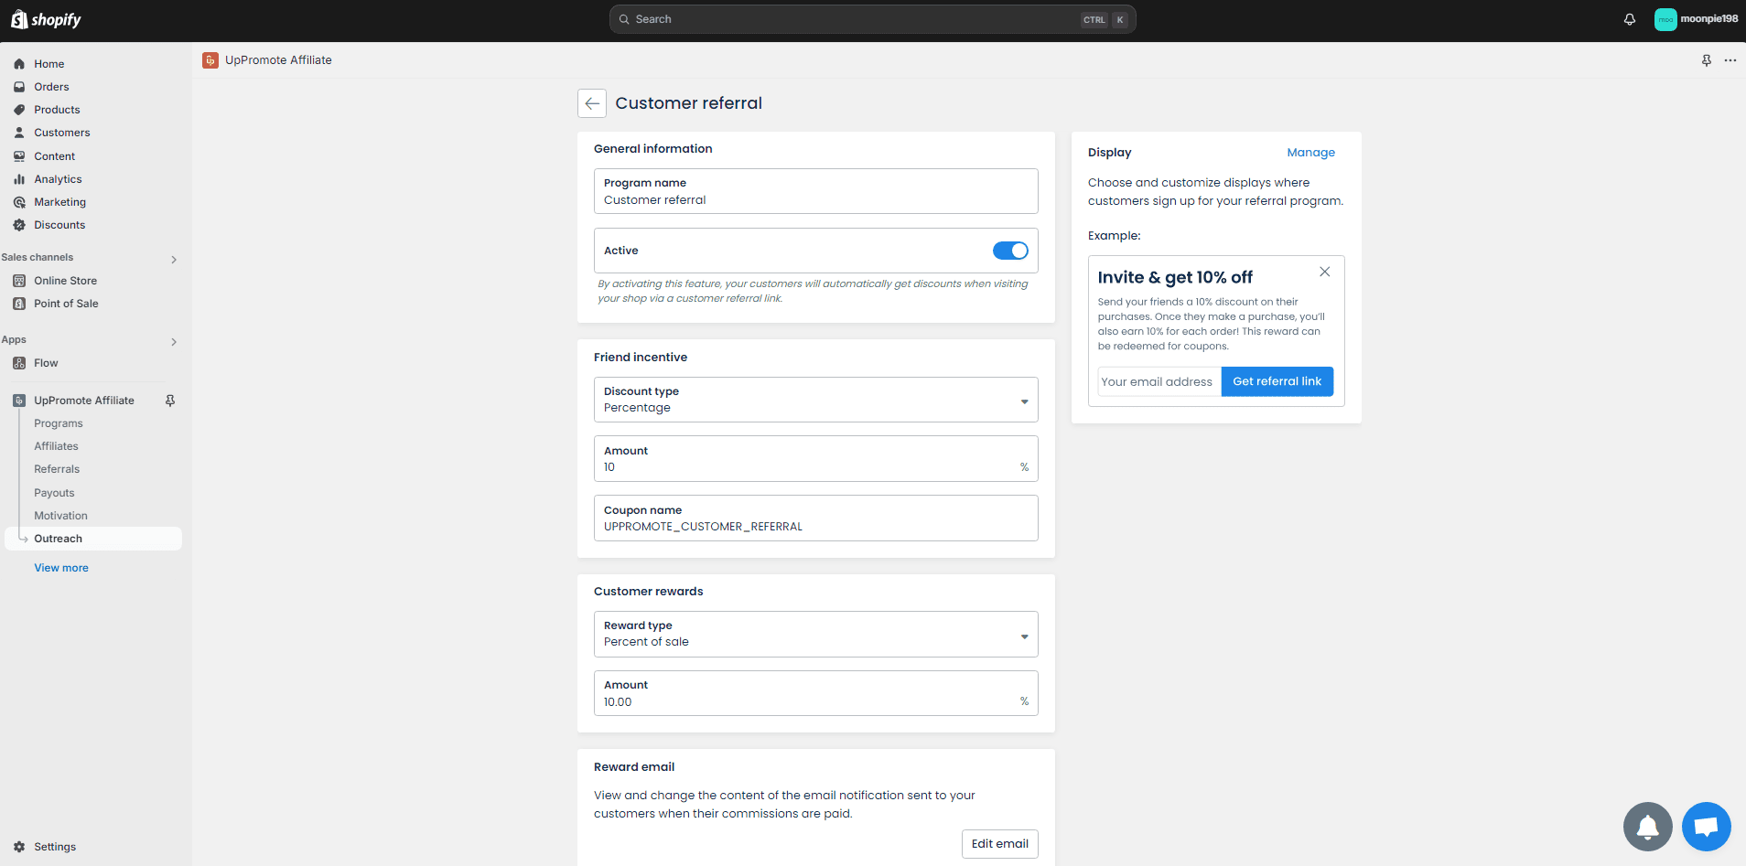This screenshot has width=1746, height=866.
Task: Click the Customer referral page title
Action: (688, 103)
